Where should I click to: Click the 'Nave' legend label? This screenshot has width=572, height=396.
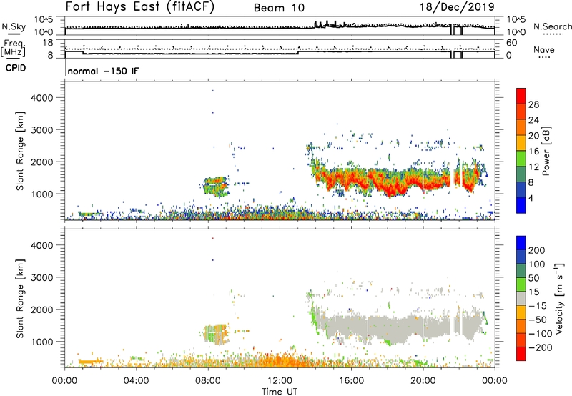[543, 49]
